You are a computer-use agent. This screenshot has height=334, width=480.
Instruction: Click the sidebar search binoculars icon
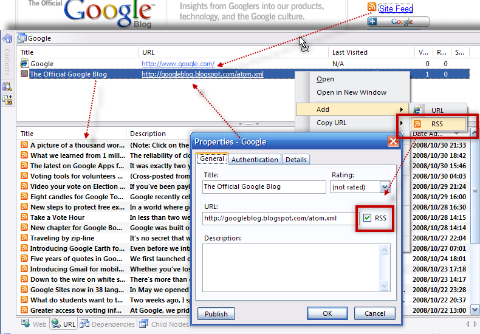[7, 86]
